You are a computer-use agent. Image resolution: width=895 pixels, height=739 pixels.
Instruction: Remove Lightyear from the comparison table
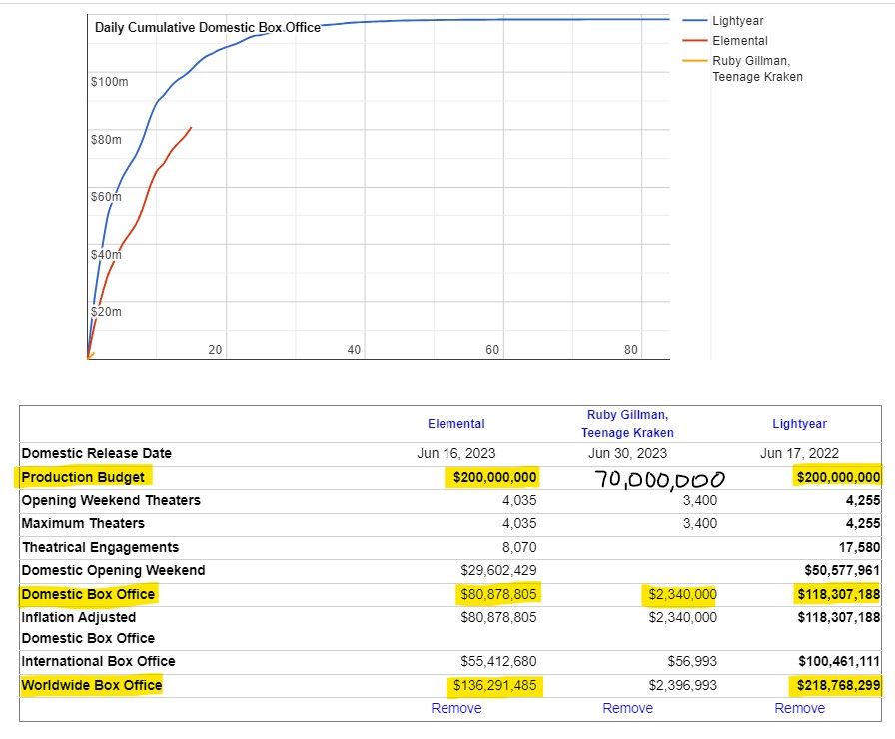(x=799, y=708)
